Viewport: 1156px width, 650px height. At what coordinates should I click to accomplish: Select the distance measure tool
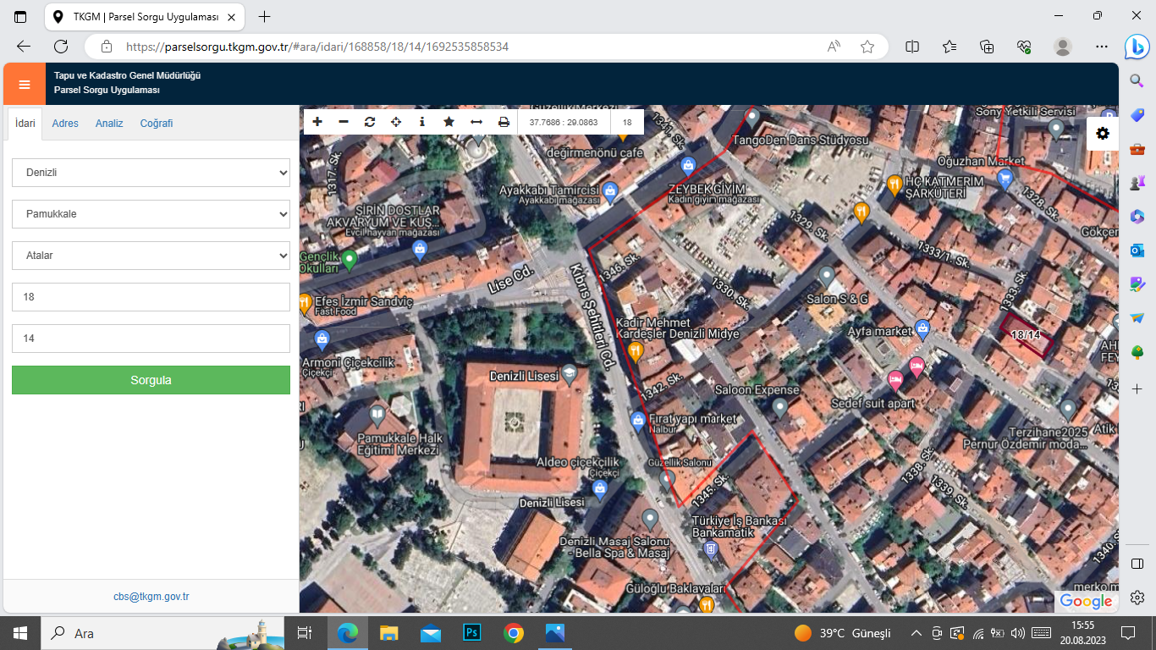click(x=476, y=122)
